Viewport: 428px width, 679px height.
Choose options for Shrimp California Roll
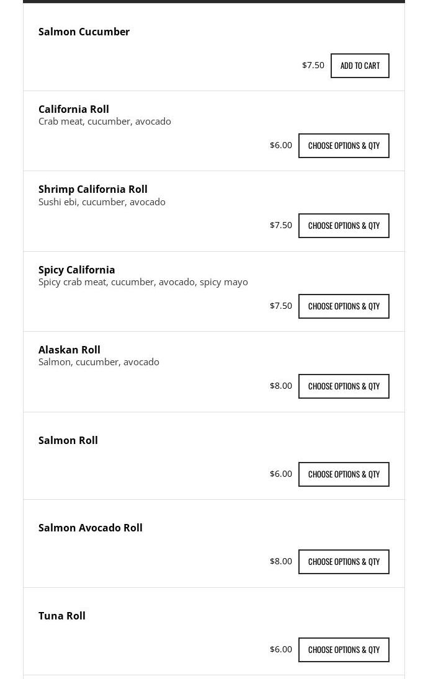[x=344, y=226]
